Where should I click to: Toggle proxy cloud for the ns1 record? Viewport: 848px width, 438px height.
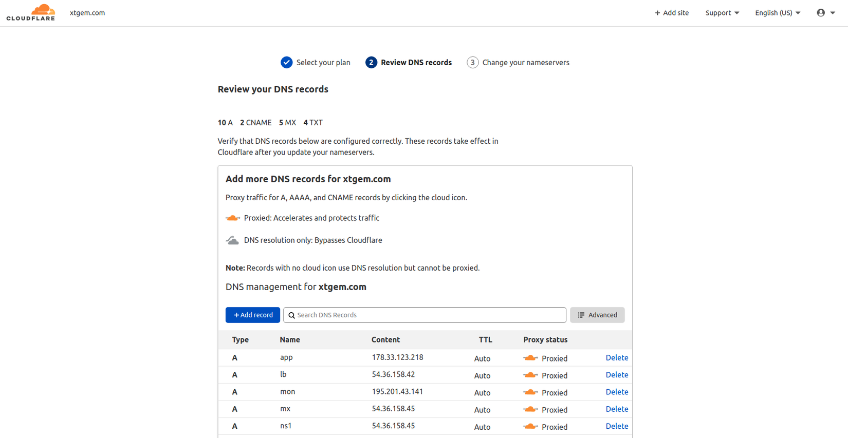(530, 427)
